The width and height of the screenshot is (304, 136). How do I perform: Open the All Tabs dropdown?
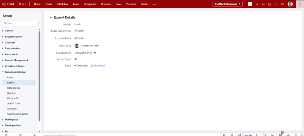(x=23, y=4)
